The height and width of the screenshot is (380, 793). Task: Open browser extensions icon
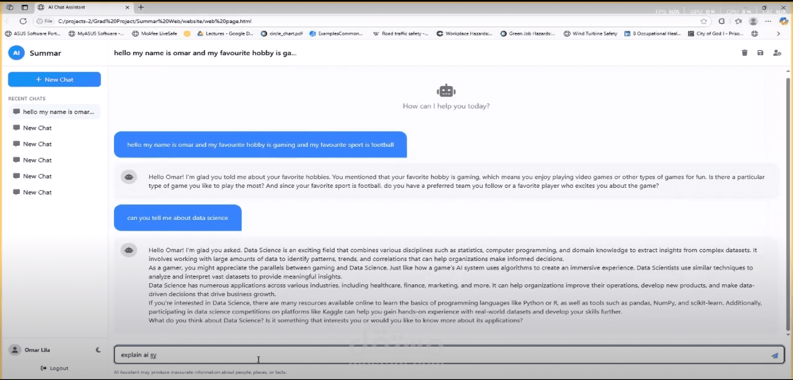722,21
